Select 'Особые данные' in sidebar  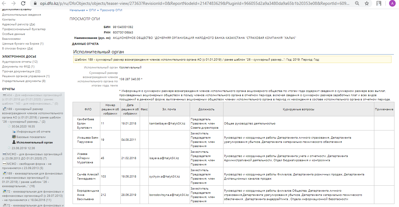(14, 34)
